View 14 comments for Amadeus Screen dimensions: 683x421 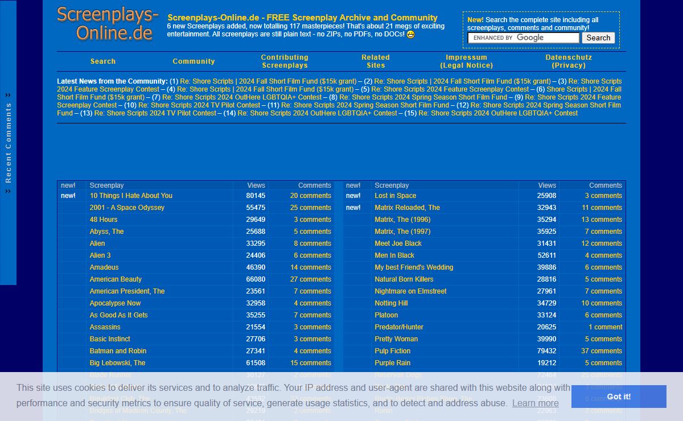point(310,267)
